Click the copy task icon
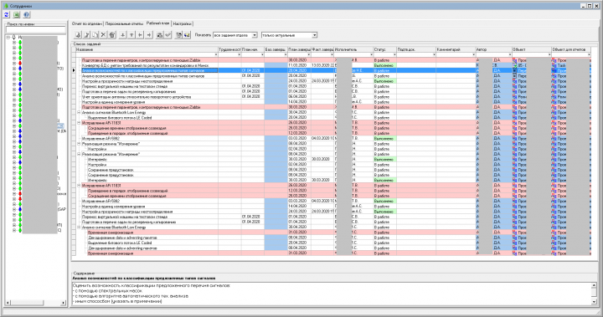 95,35
